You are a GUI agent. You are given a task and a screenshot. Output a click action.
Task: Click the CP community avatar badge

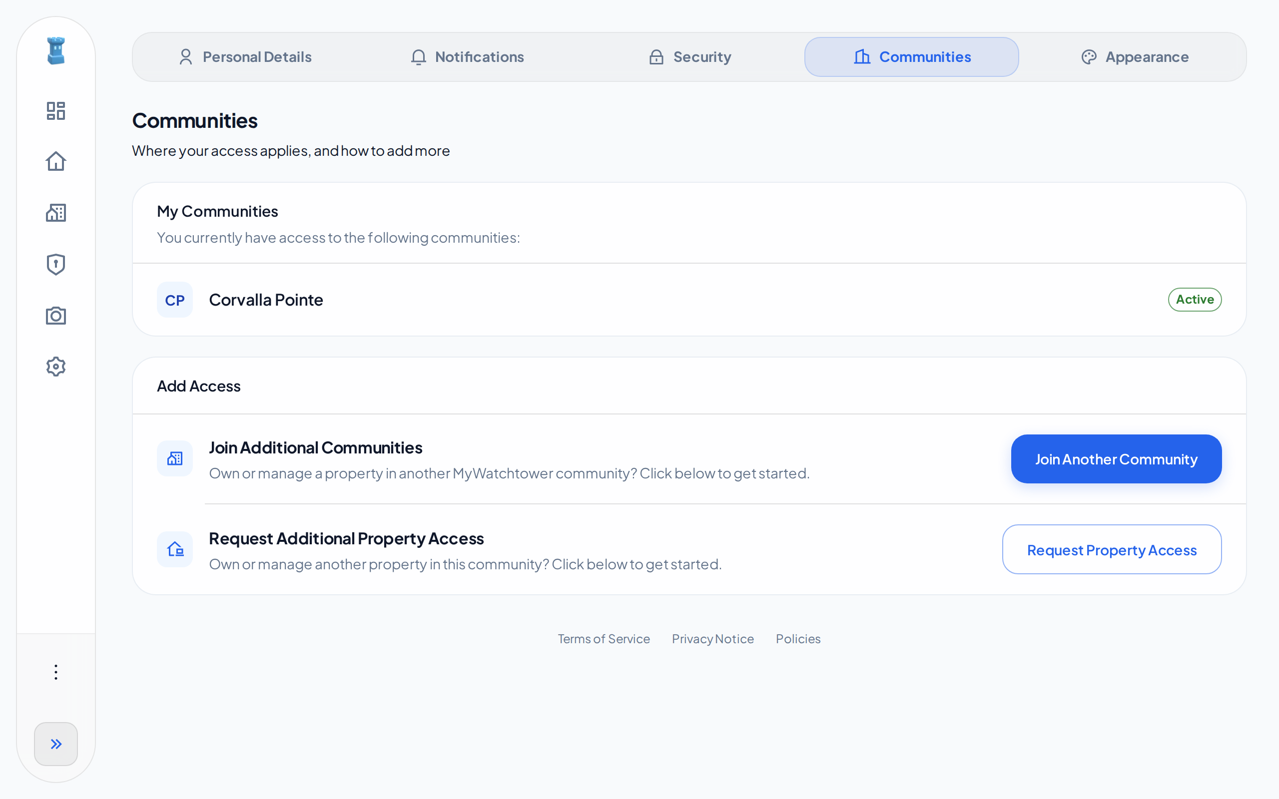[175, 300]
